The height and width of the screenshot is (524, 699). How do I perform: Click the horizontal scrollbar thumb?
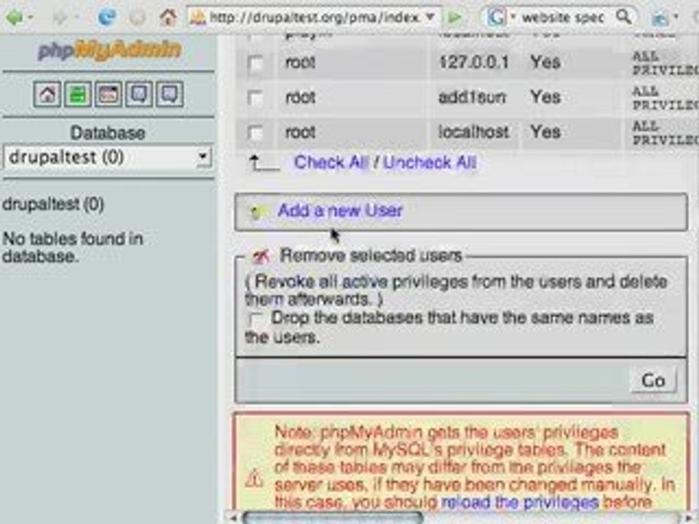click(x=333, y=518)
